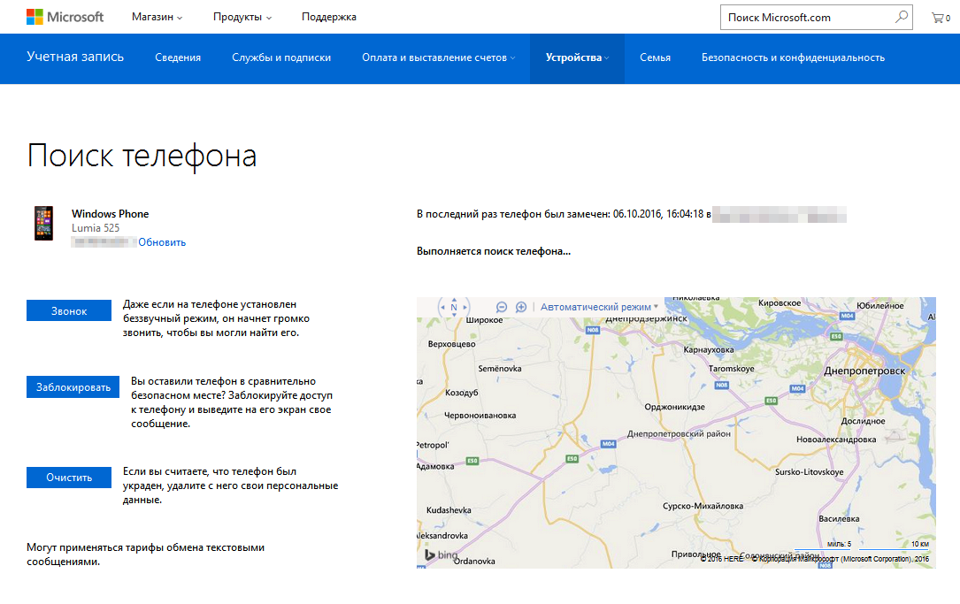The image size is (960, 604).
Task: Click Днепропетровск city label on map
Action: (864, 371)
